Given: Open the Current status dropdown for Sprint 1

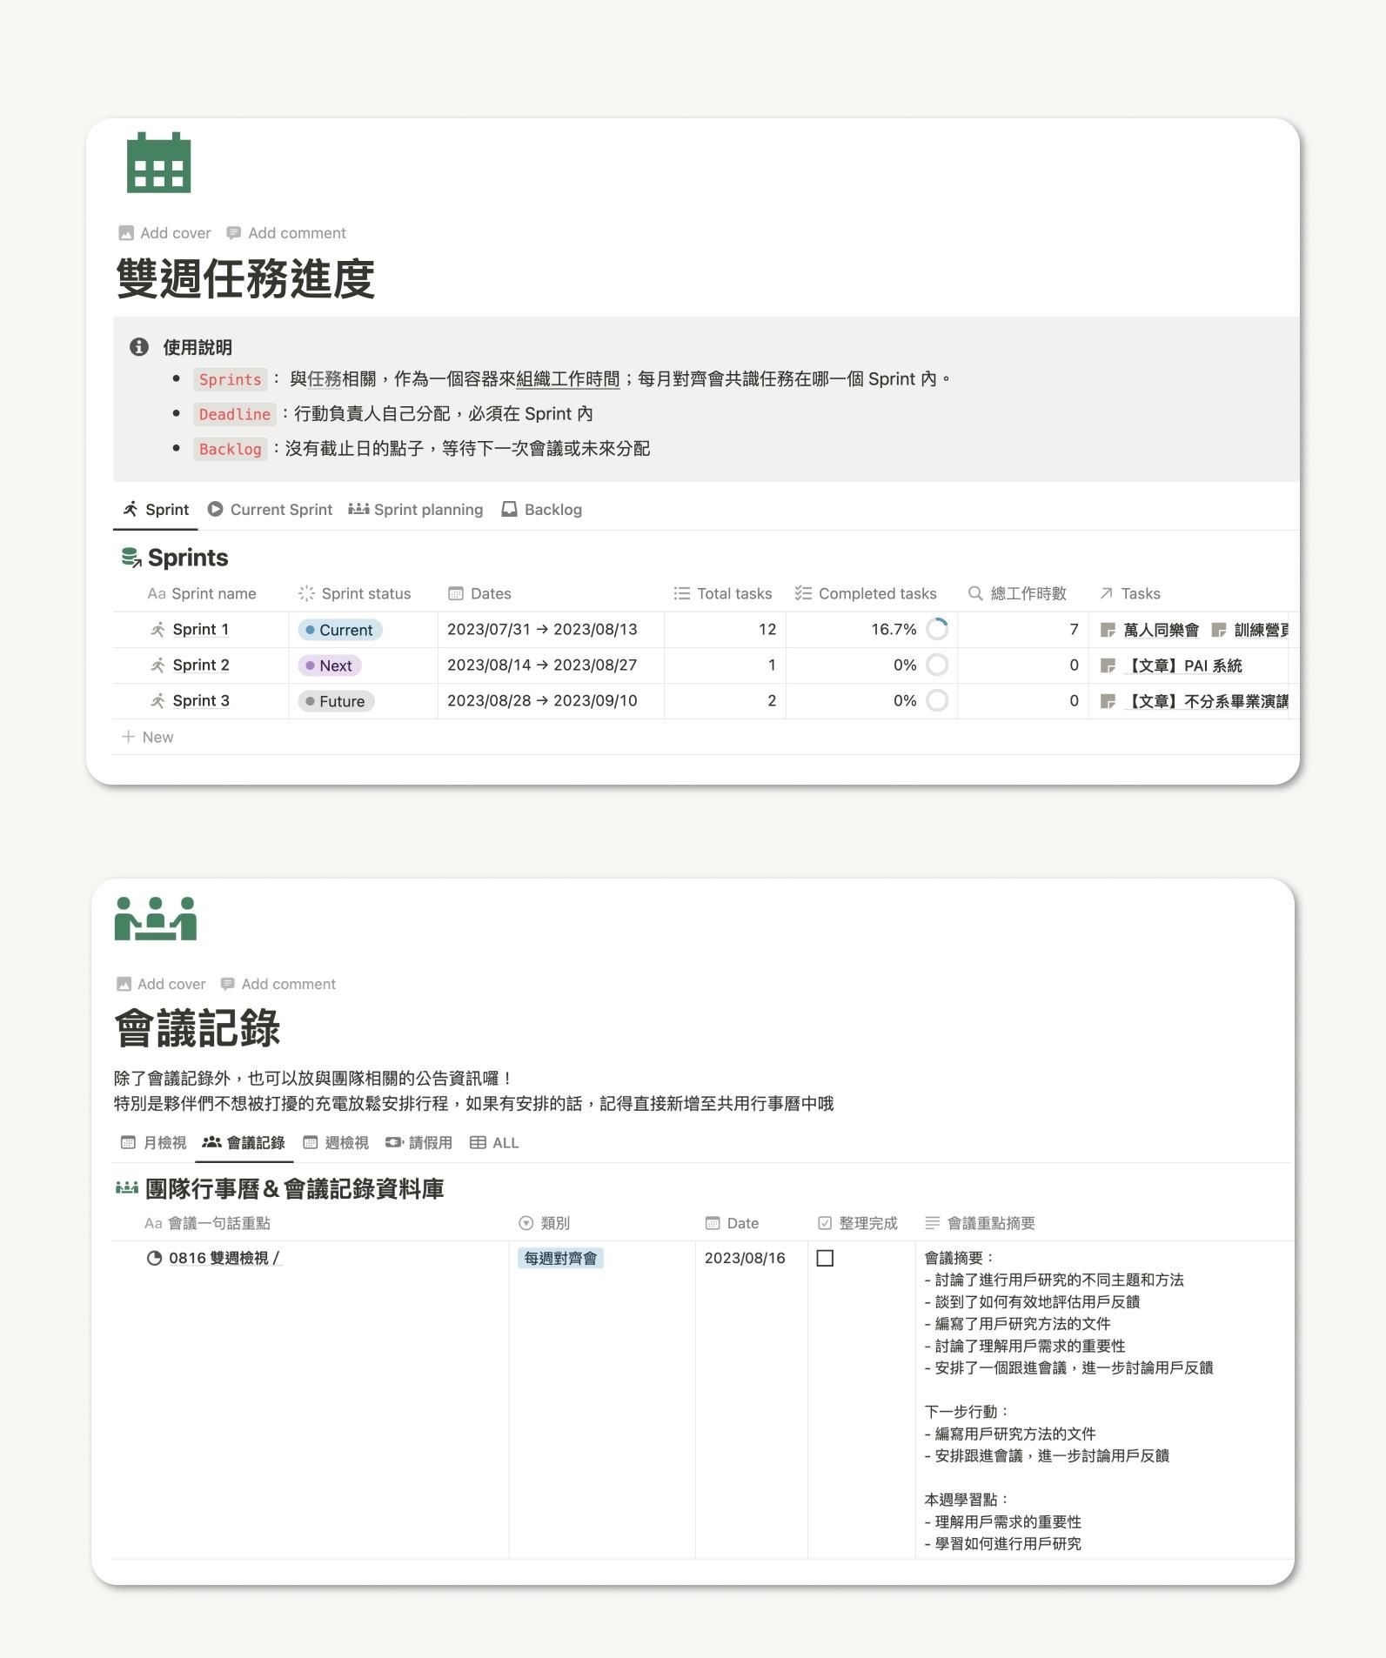Looking at the screenshot, I should tap(339, 630).
